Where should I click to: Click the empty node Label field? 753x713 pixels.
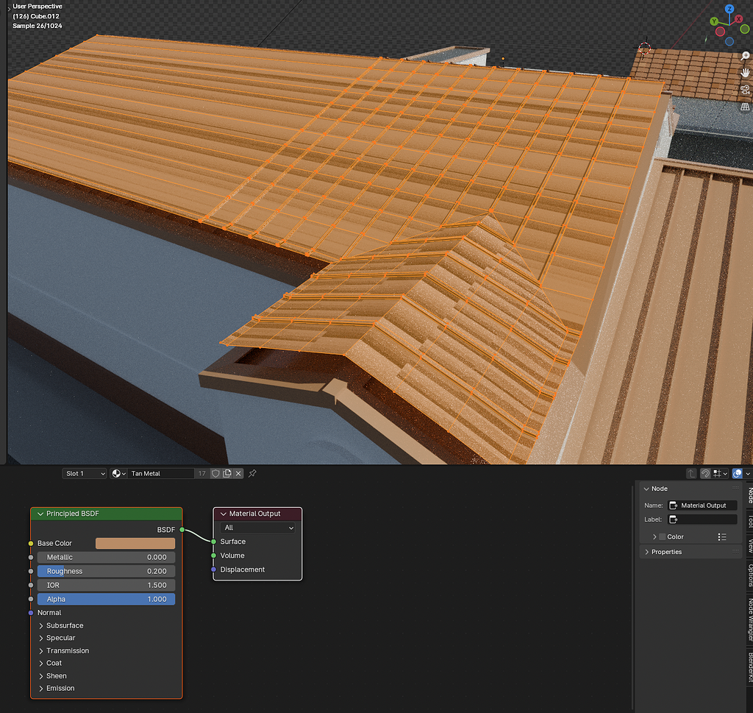pyautogui.click(x=702, y=519)
